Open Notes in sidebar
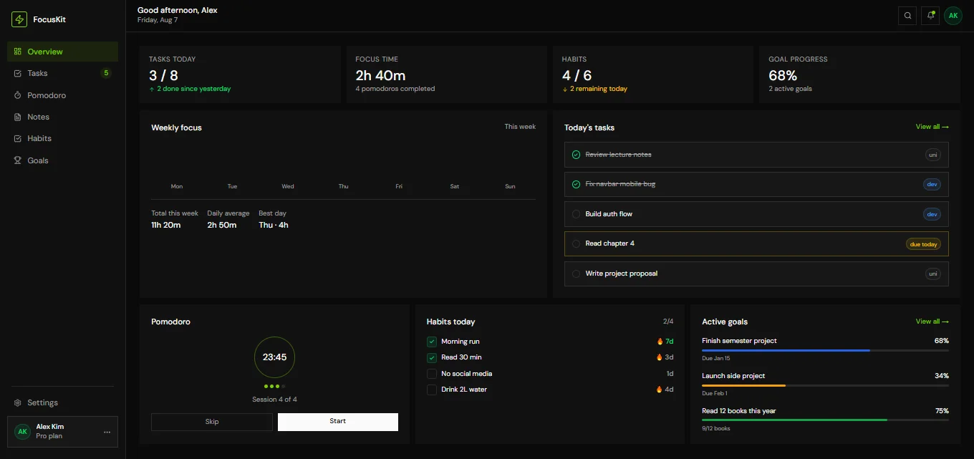This screenshot has height=459, width=974. coord(63,117)
